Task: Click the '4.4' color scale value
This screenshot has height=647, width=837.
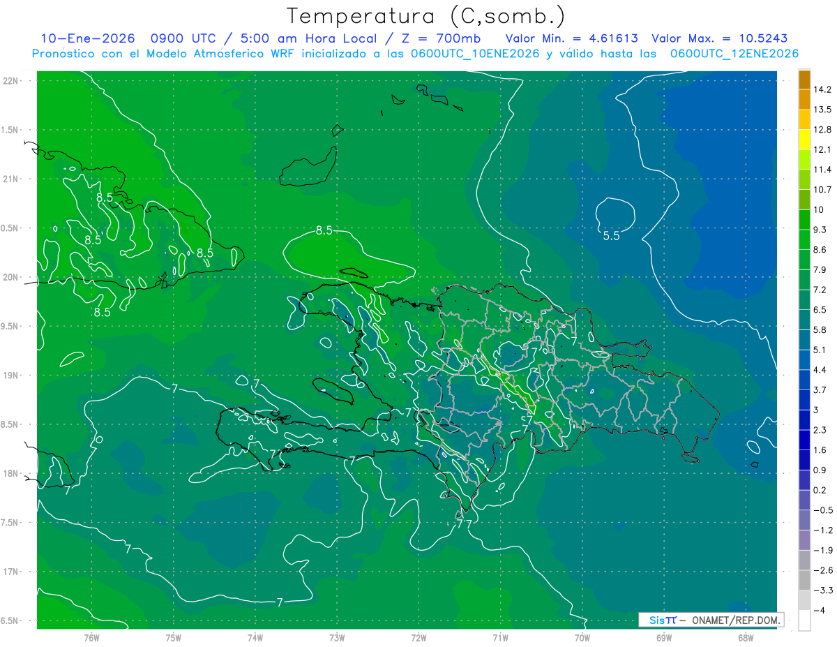Action: (820, 370)
